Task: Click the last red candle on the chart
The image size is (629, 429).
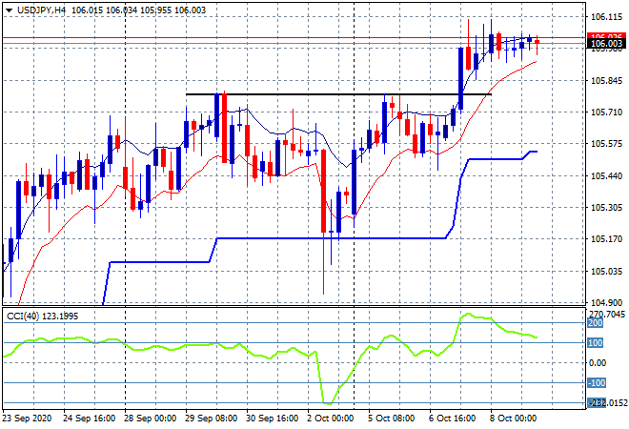Action: [537, 42]
